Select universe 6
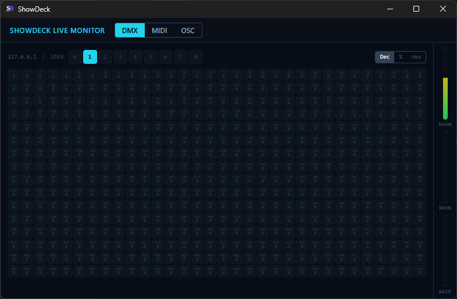This screenshot has width=457, height=299. pos(166,57)
